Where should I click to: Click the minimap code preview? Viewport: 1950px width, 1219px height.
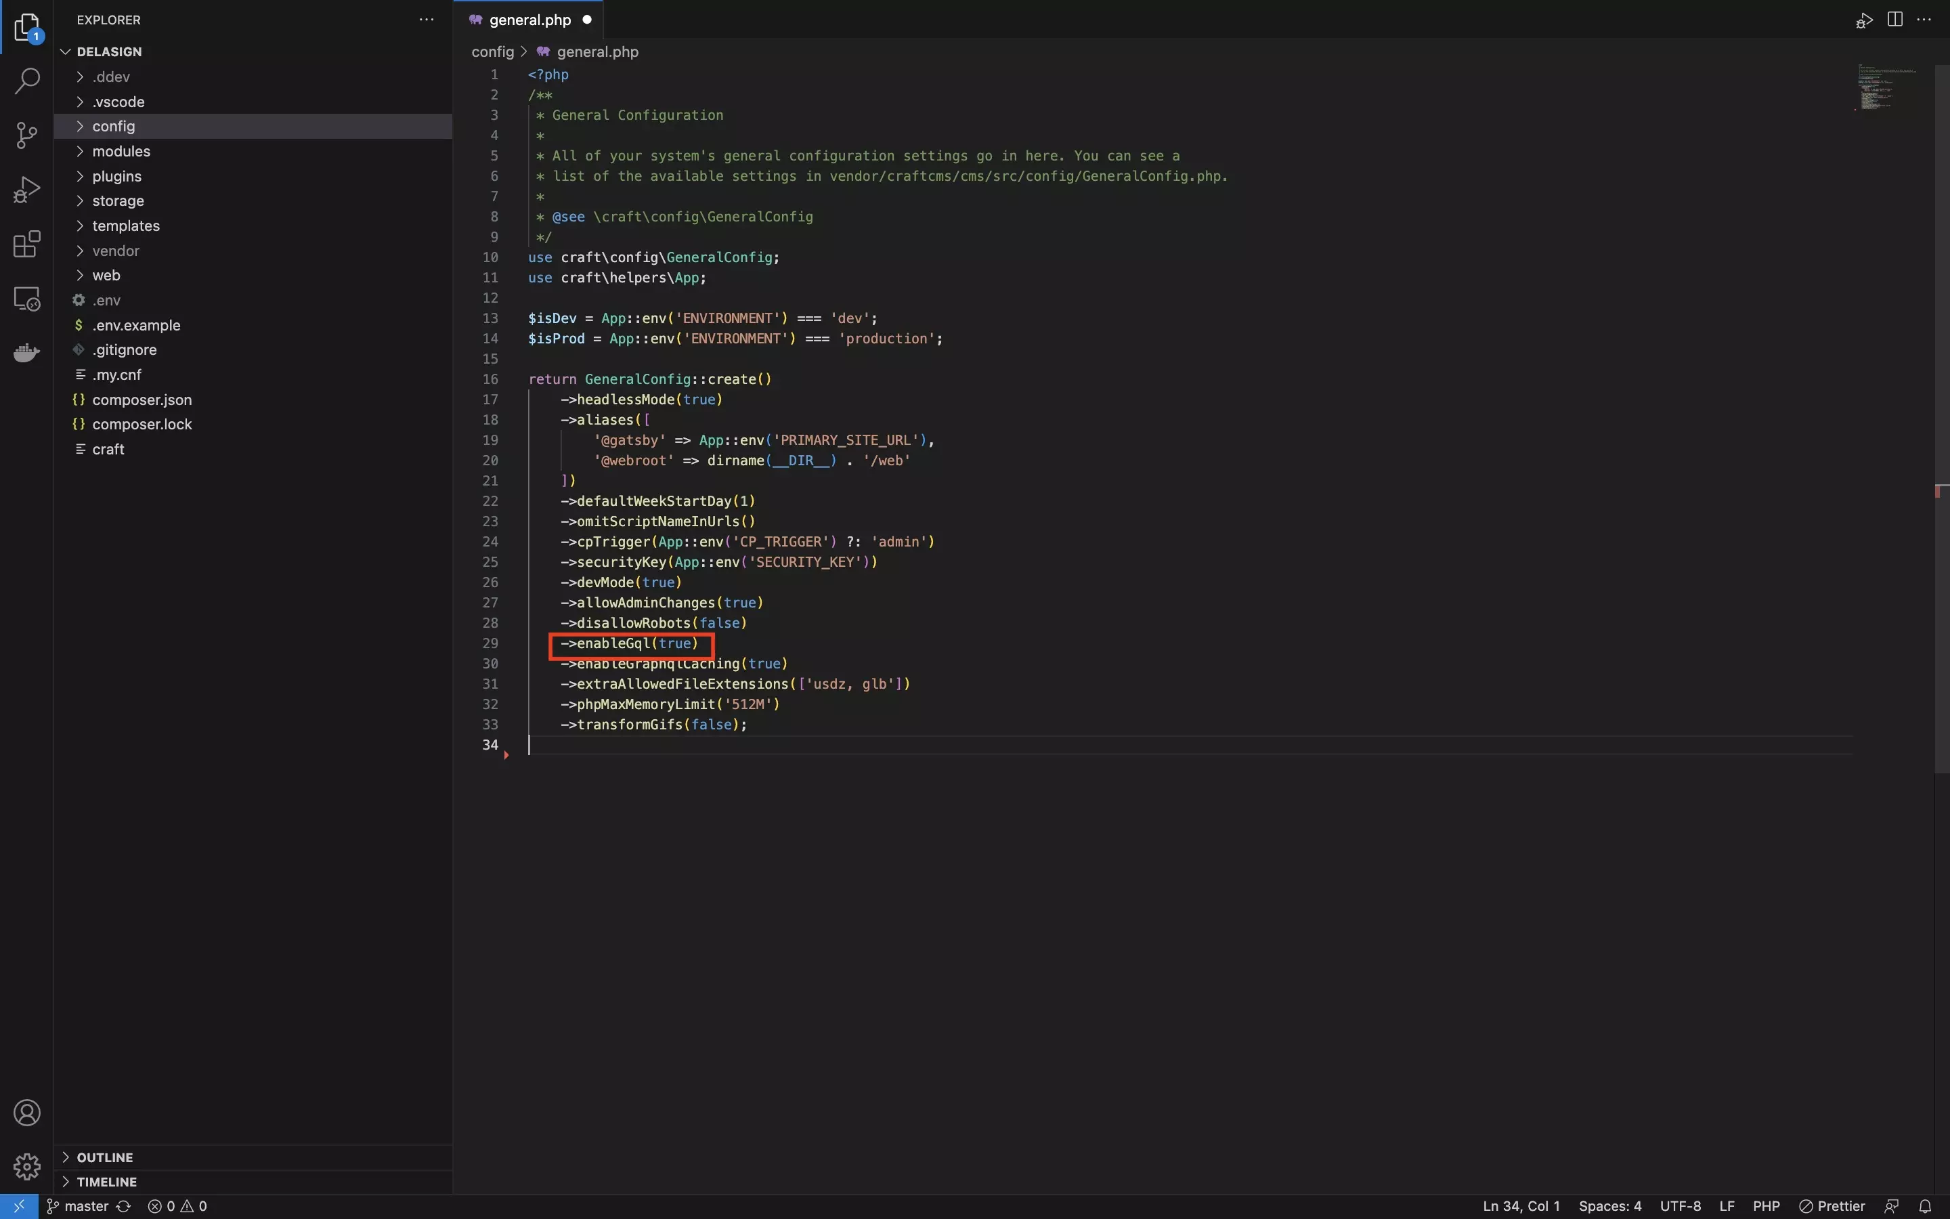click(x=1886, y=87)
